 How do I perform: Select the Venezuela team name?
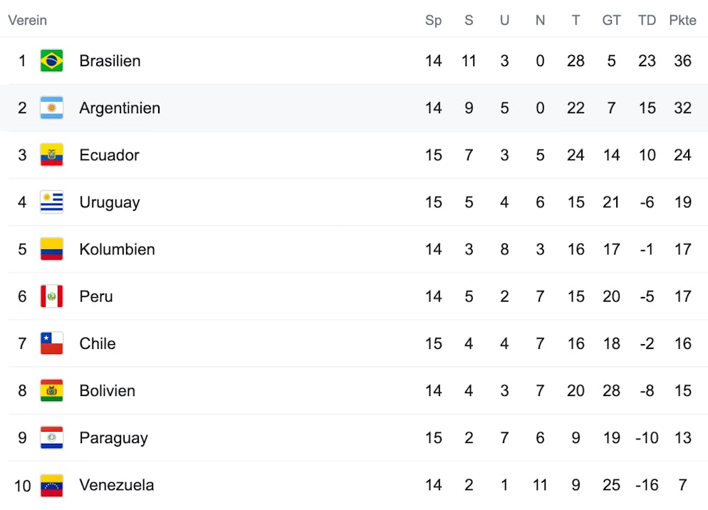tap(117, 485)
